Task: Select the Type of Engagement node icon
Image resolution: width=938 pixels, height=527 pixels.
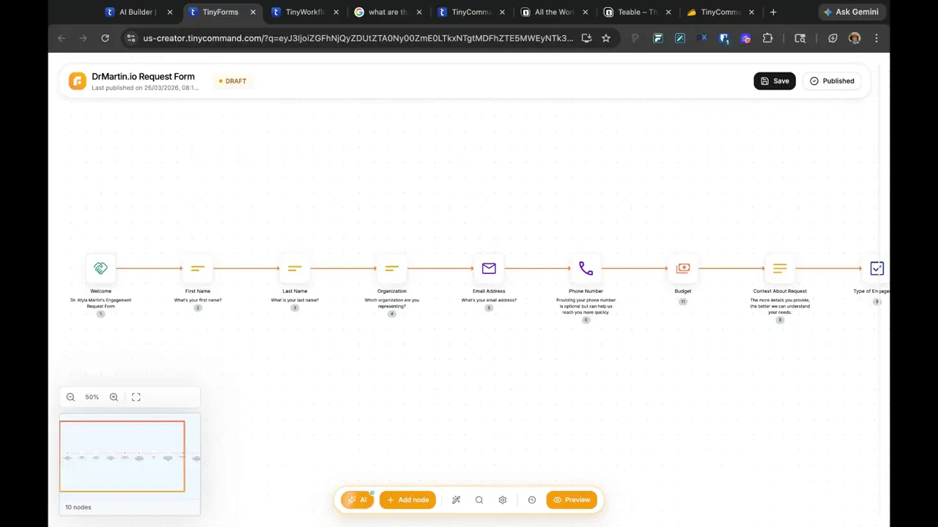Action: tap(876, 268)
